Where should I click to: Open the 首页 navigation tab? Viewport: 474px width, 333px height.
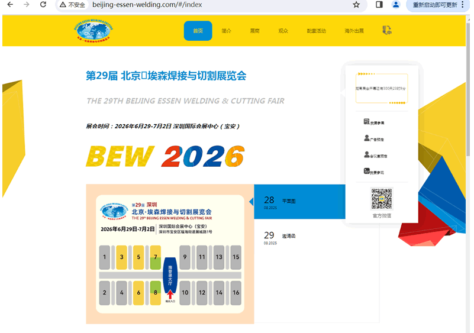(x=198, y=31)
